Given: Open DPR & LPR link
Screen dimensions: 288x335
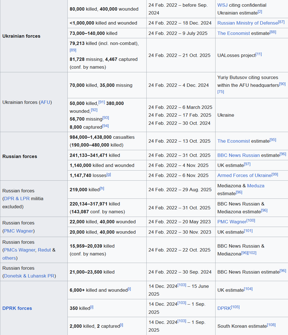Looking at the screenshot, I should click(17, 198).
